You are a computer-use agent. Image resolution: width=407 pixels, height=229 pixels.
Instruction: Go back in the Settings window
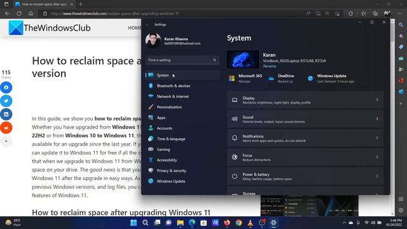coord(148,24)
